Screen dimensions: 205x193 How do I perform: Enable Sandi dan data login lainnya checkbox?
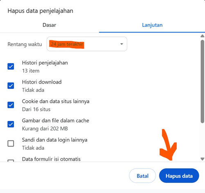tap(11, 144)
